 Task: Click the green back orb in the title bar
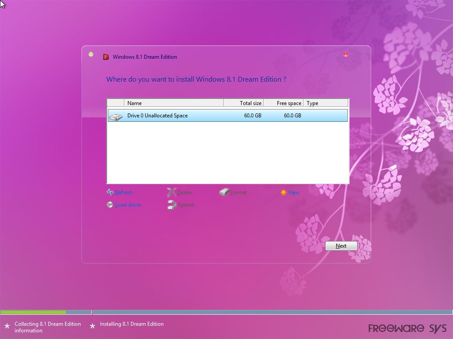(91, 54)
